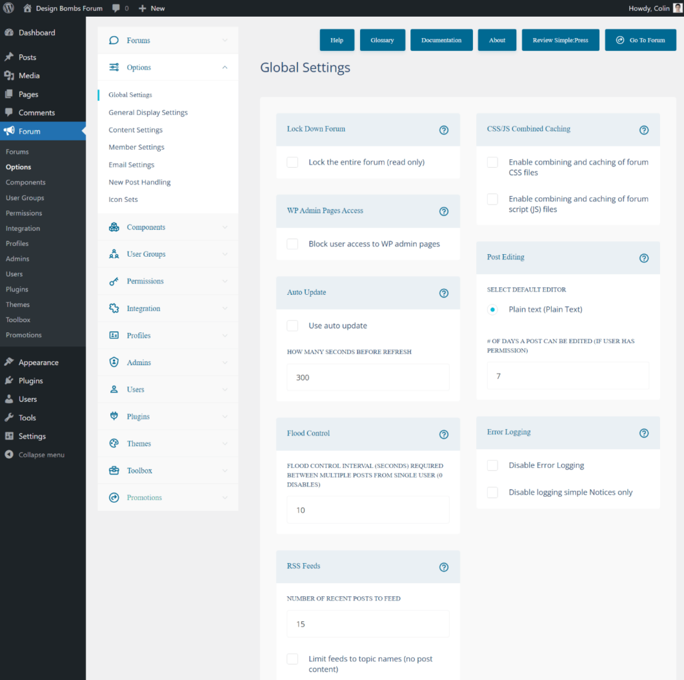Enable combining and caching of CSS files
This screenshot has height=680, width=684.
pos(492,162)
